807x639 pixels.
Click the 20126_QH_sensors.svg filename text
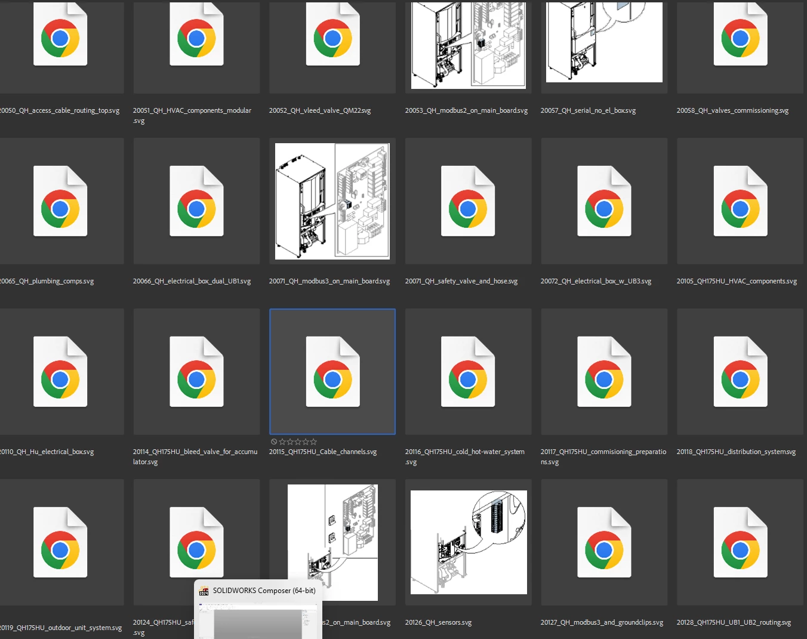[438, 622]
